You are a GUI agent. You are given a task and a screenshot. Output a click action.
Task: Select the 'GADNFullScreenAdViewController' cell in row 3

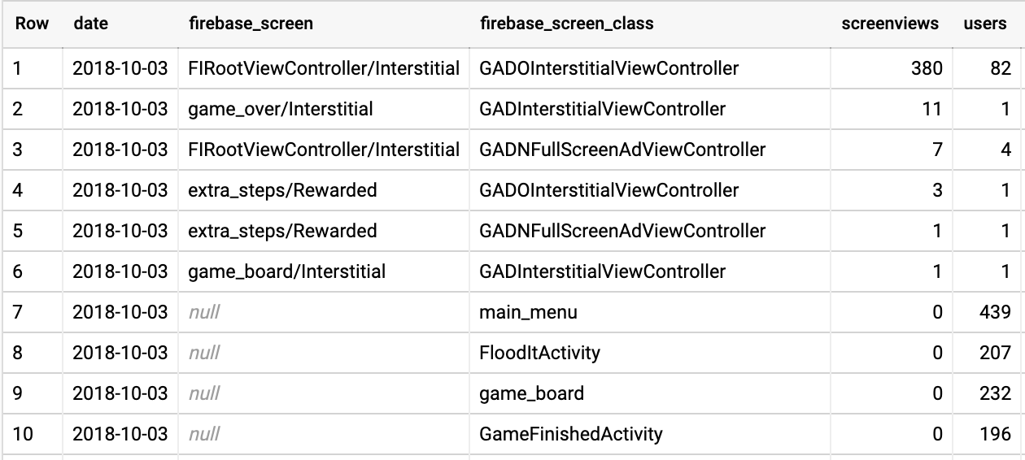[x=622, y=150]
